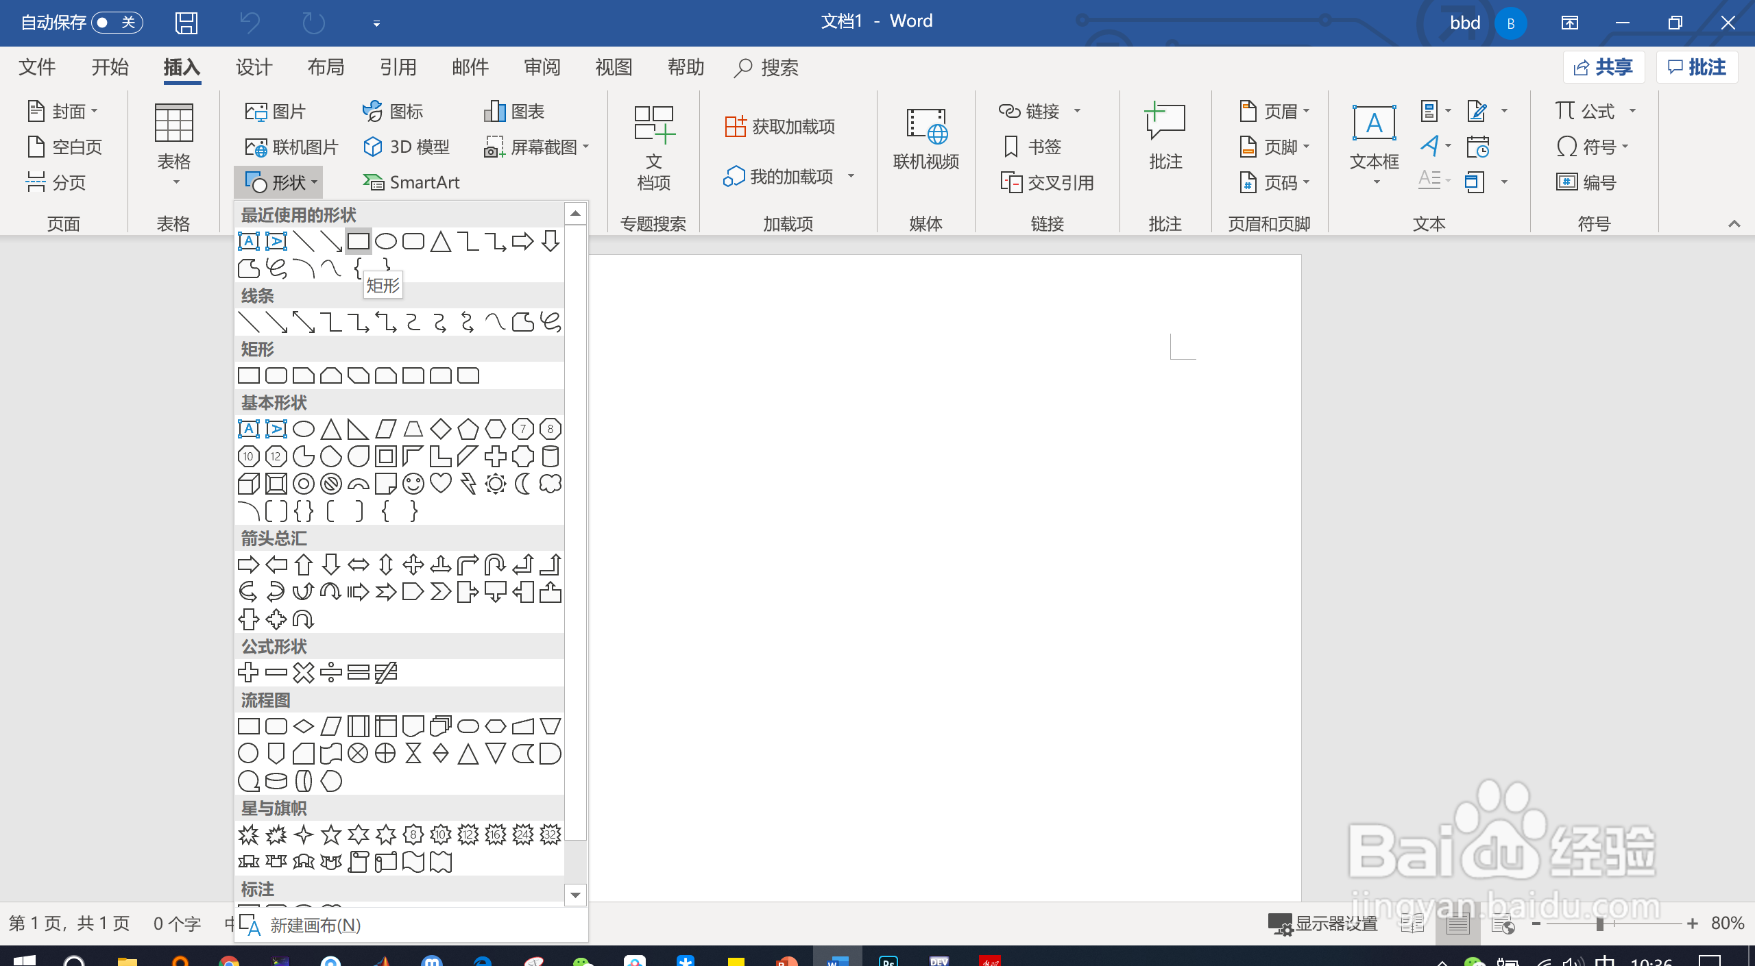Click the shapes gallery scroll down arrow
1755x966 pixels.
point(575,895)
